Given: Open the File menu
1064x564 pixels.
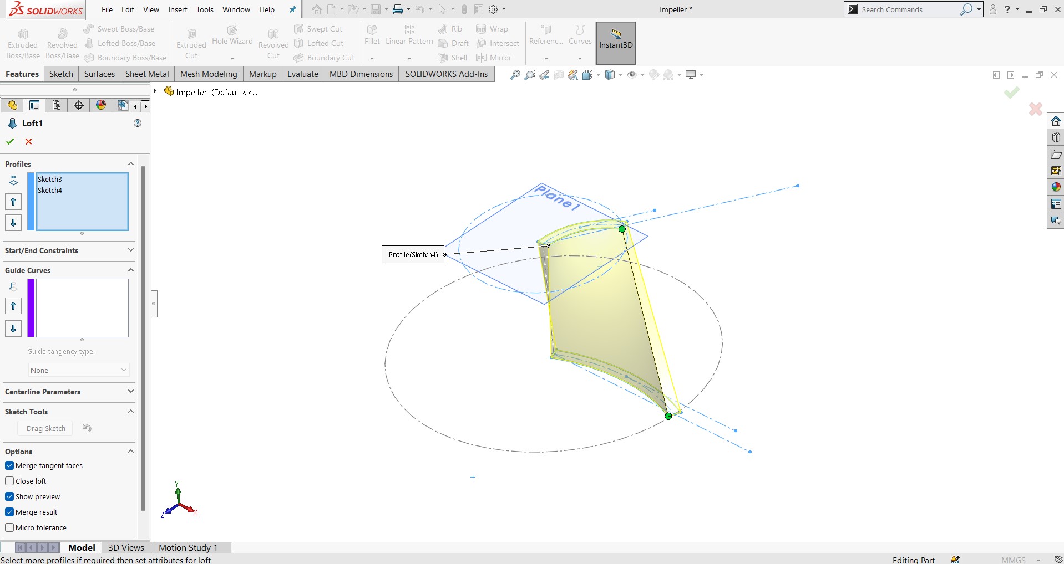Looking at the screenshot, I should pyautogui.click(x=107, y=9).
